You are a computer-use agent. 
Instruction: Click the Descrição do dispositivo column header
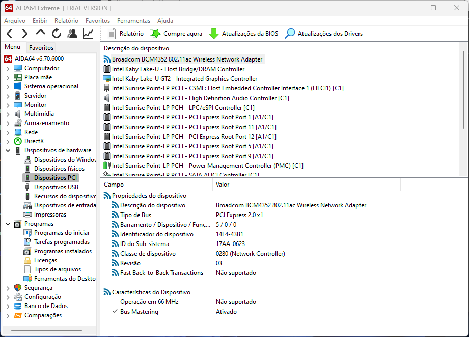(246, 48)
